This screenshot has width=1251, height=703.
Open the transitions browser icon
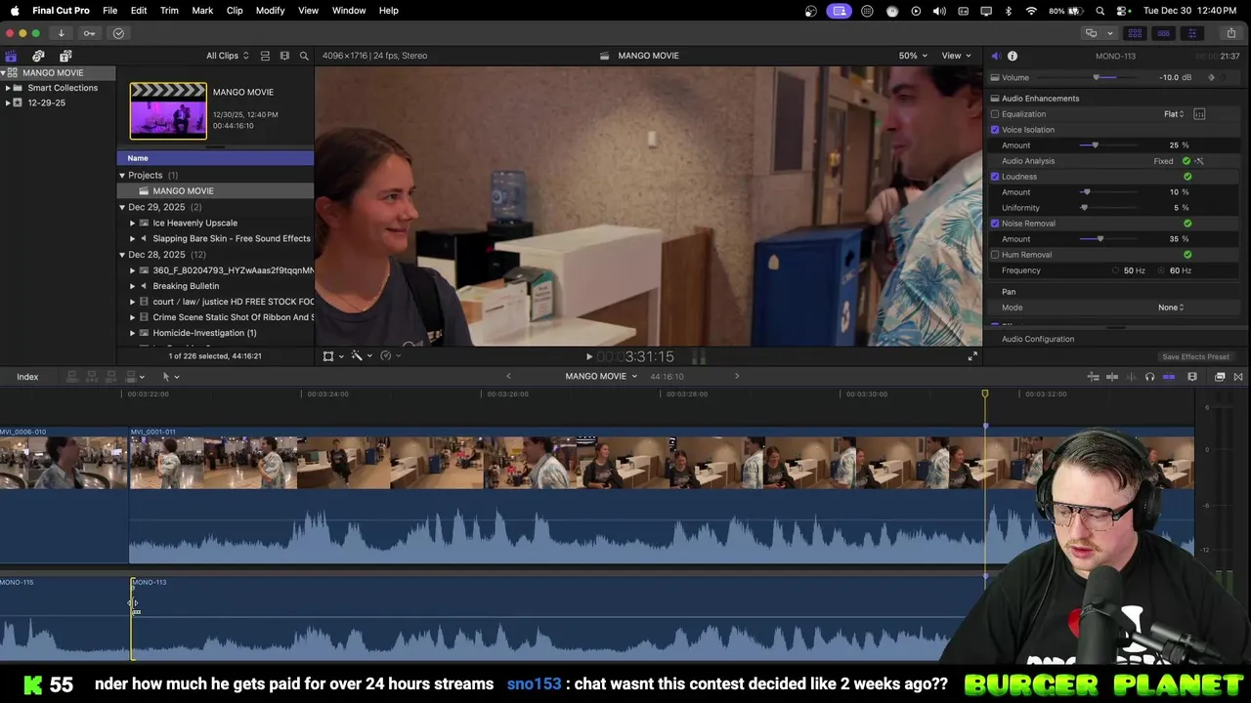coord(1238,377)
